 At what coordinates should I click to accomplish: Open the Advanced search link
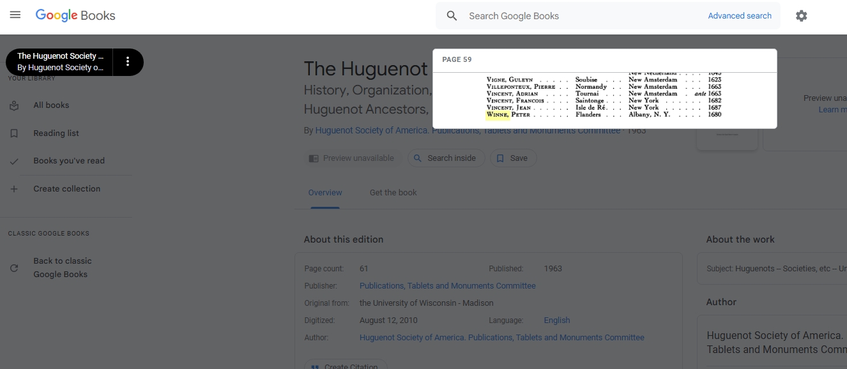coord(739,16)
